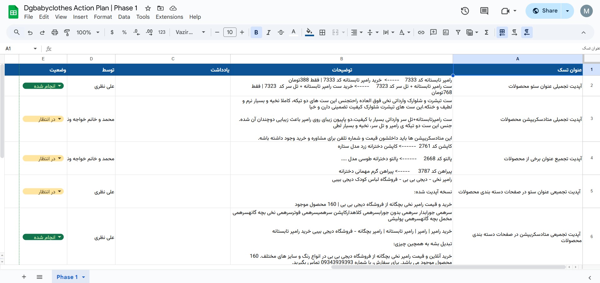
Task: Select the paint format roller tool
Action: pos(67,32)
